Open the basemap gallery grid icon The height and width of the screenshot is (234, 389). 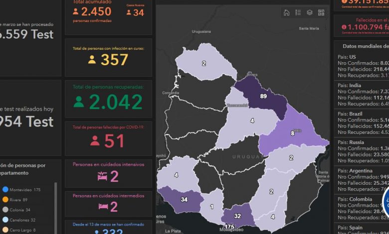[x=321, y=13]
